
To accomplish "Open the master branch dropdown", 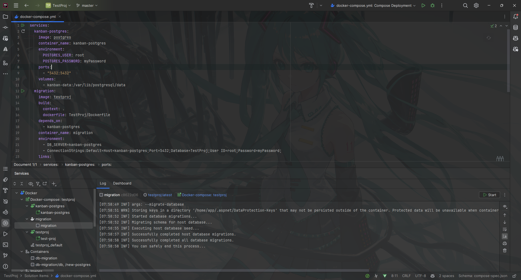I will click(x=87, y=5).
